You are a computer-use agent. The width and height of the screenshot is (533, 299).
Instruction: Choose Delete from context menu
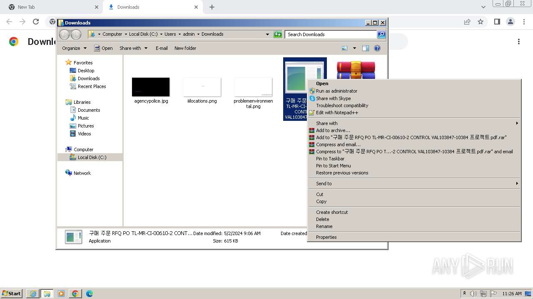(322, 219)
